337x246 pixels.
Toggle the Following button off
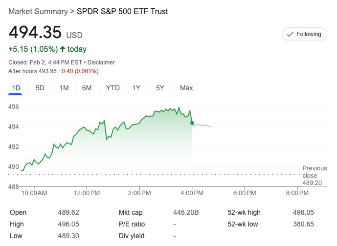click(x=304, y=34)
